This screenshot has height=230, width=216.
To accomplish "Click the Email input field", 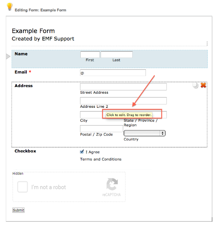I will click(x=113, y=73).
